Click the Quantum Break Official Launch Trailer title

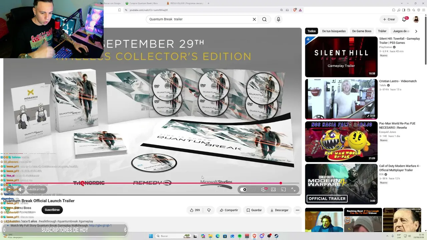(x=39, y=201)
